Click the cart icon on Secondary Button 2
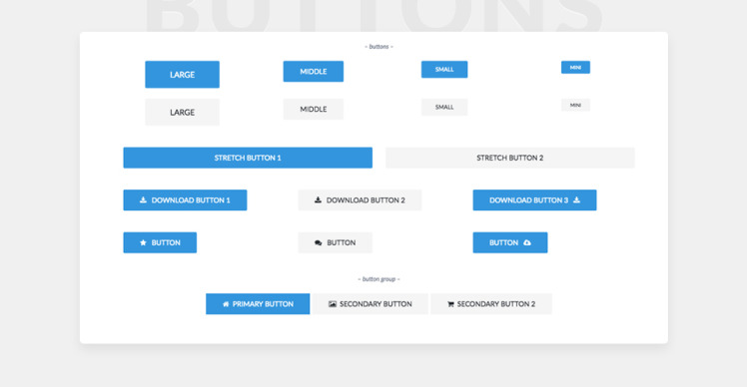747x387 pixels. tap(450, 304)
